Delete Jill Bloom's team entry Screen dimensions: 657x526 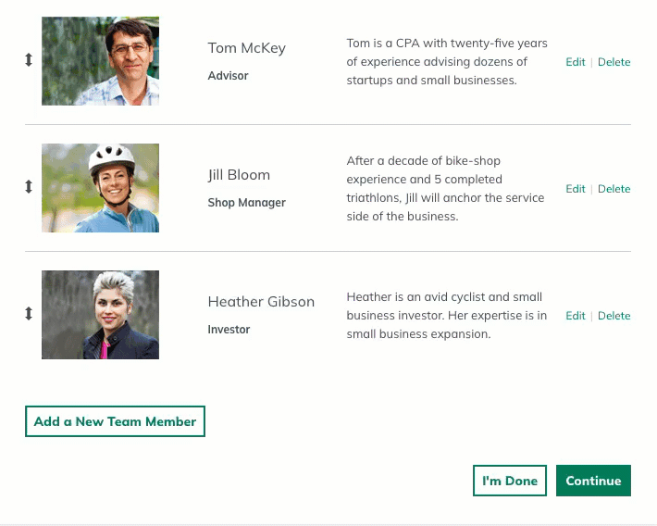614,189
